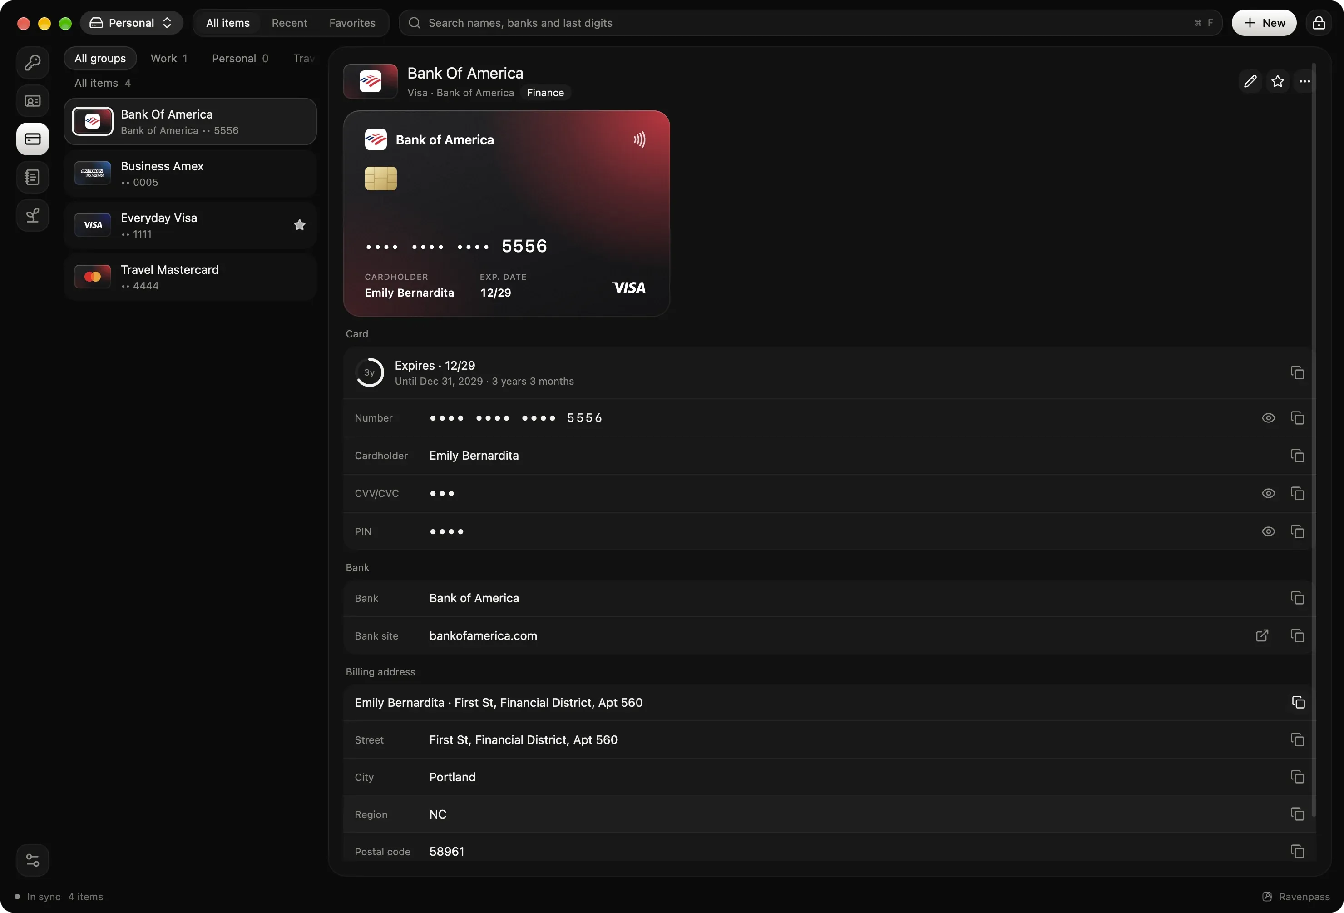Open the secure notes sidebar section
Image resolution: width=1344 pixels, height=913 pixels.
32,177
